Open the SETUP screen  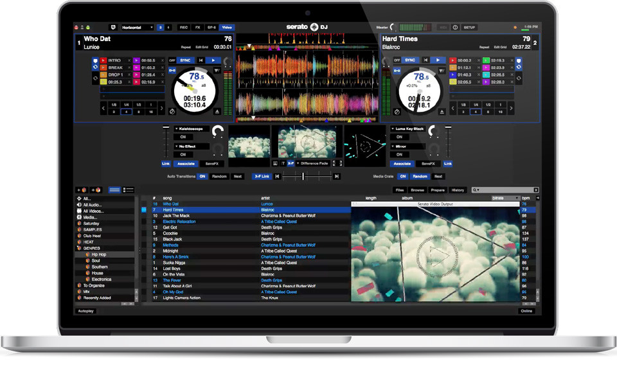(x=469, y=28)
